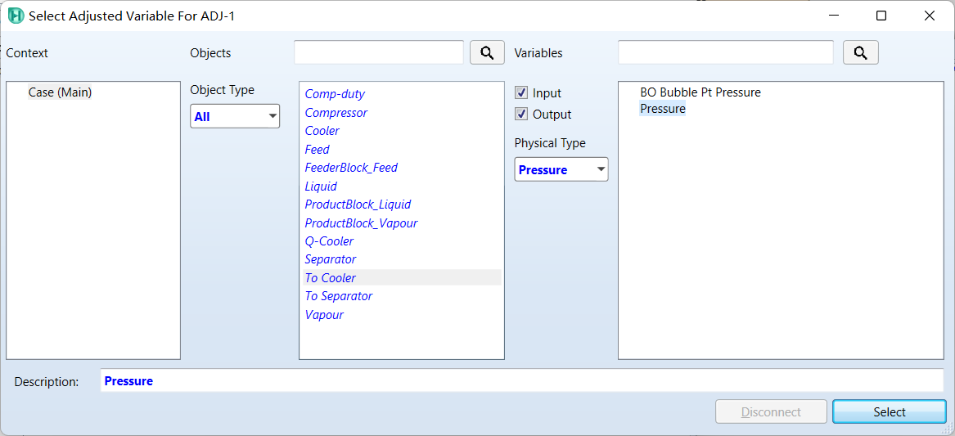Minimize the Select Adjusted Variable window
The image size is (955, 436).
[x=832, y=16]
